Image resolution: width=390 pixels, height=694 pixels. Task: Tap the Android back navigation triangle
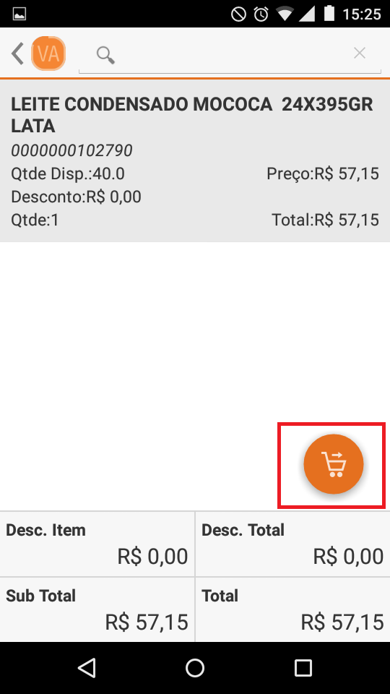pyautogui.click(x=87, y=668)
